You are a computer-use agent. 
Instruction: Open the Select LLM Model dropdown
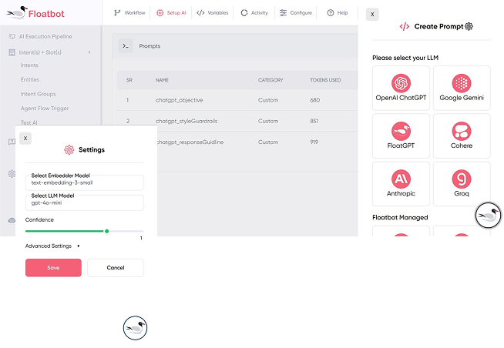[x=84, y=202]
